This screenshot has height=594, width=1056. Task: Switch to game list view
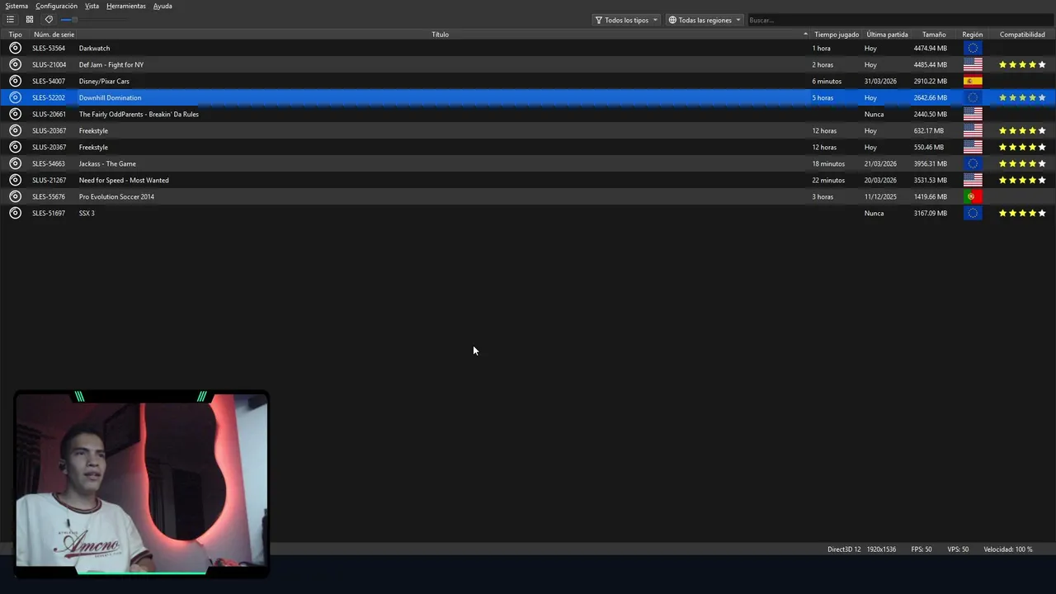click(x=10, y=20)
